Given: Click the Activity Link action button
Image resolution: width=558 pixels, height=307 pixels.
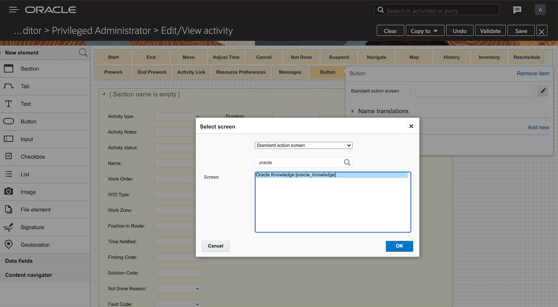Looking at the screenshot, I should [191, 72].
